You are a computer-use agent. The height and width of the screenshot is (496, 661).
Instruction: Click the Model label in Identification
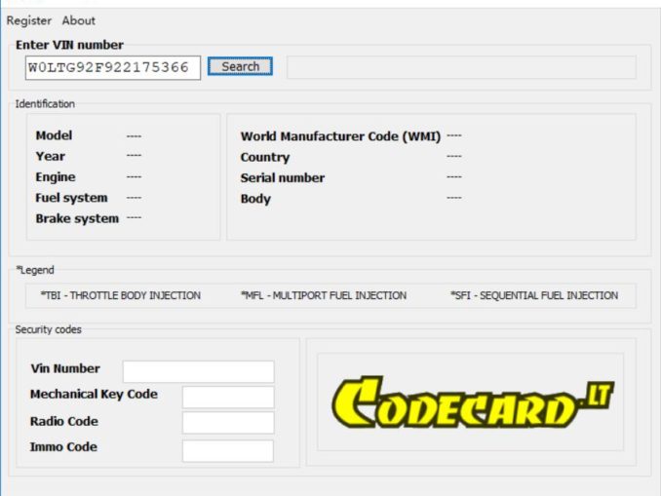tap(54, 135)
